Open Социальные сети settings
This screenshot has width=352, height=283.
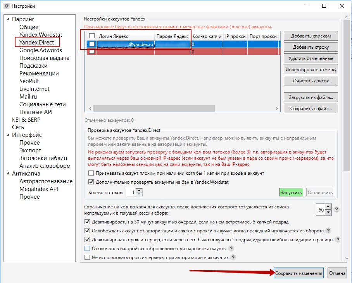coord(42,104)
